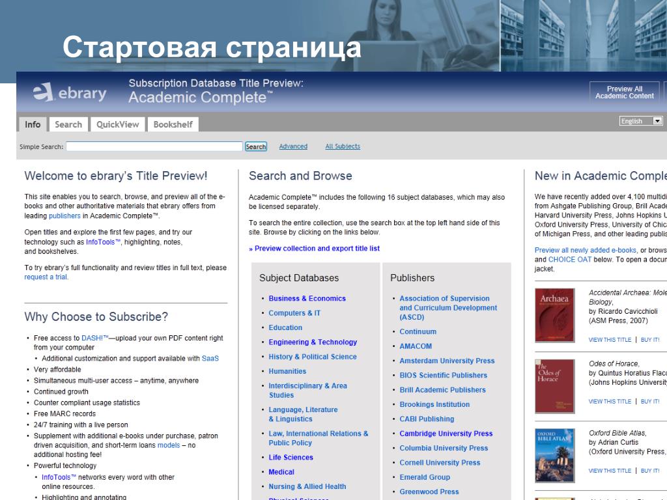The height and width of the screenshot is (500, 667).
Task: Open Business & Economics subject database
Action: click(x=307, y=298)
